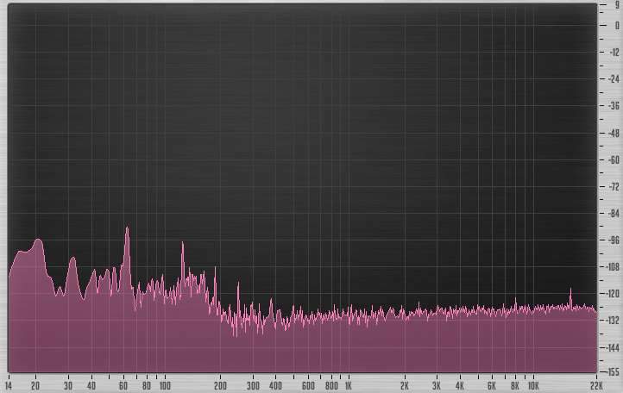The width and height of the screenshot is (623, 393).
Task: Click the 4K frequency axis label
Action: (x=459, y=385)
